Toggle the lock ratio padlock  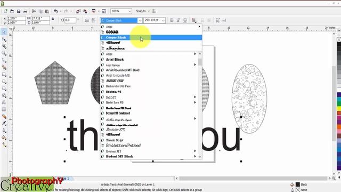pos(53,19)
